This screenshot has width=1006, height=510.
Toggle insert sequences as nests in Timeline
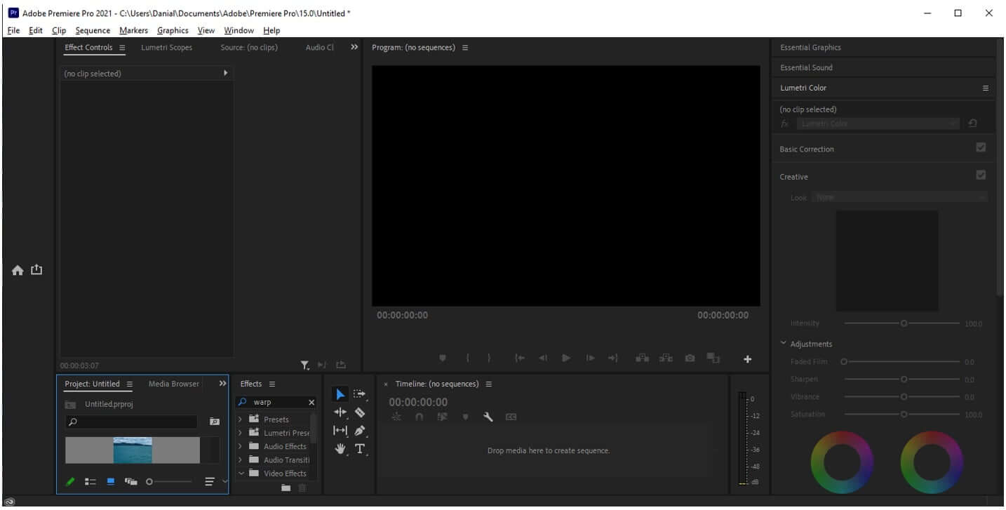coord(396,417)
